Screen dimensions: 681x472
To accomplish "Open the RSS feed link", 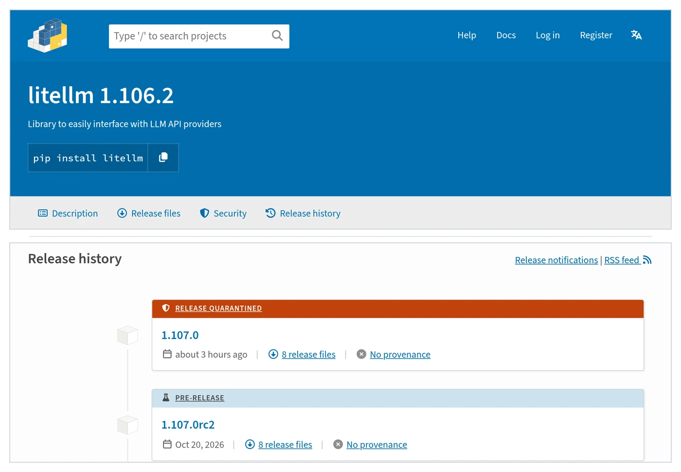I will coord(622,260).
